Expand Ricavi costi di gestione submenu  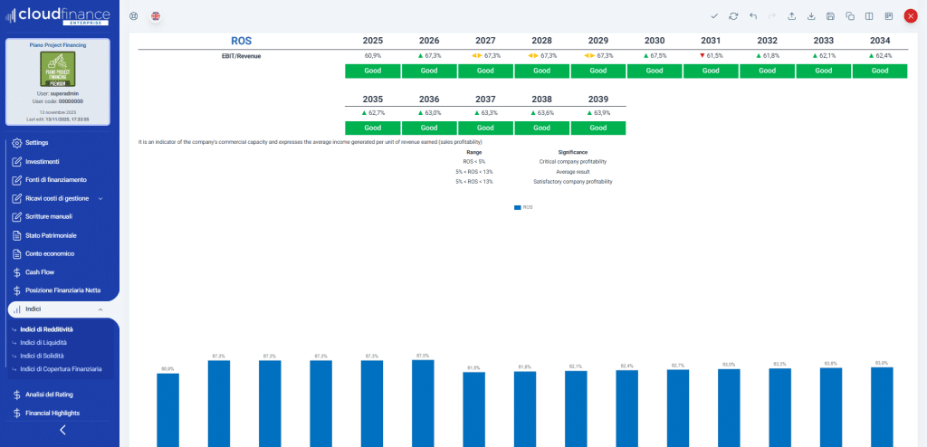[x=100, y=198]
